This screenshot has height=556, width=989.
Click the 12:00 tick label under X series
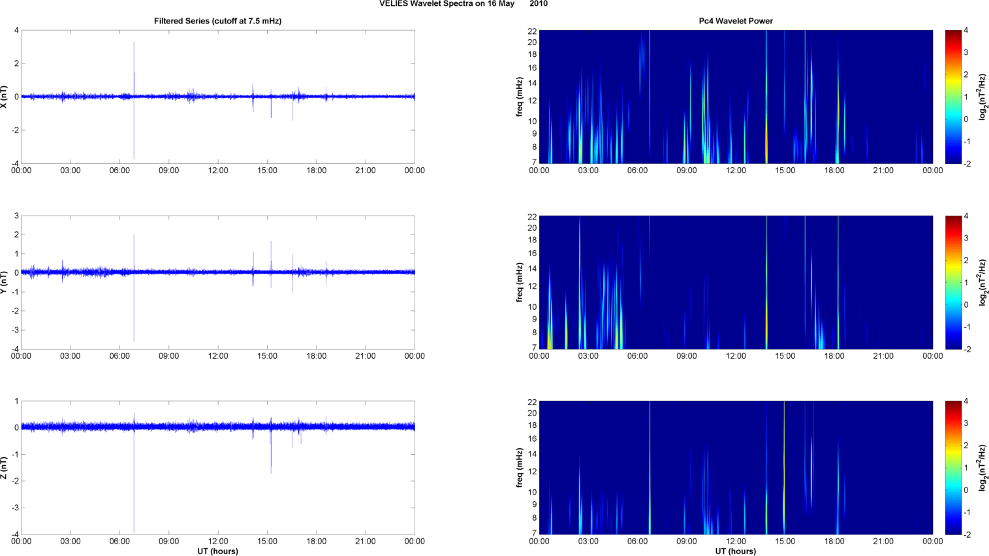click(x=218, y=171)
